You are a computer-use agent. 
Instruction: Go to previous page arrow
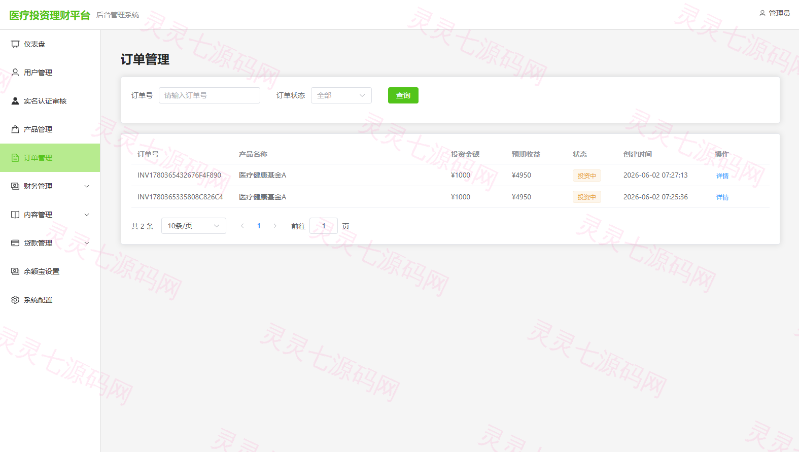242,226
